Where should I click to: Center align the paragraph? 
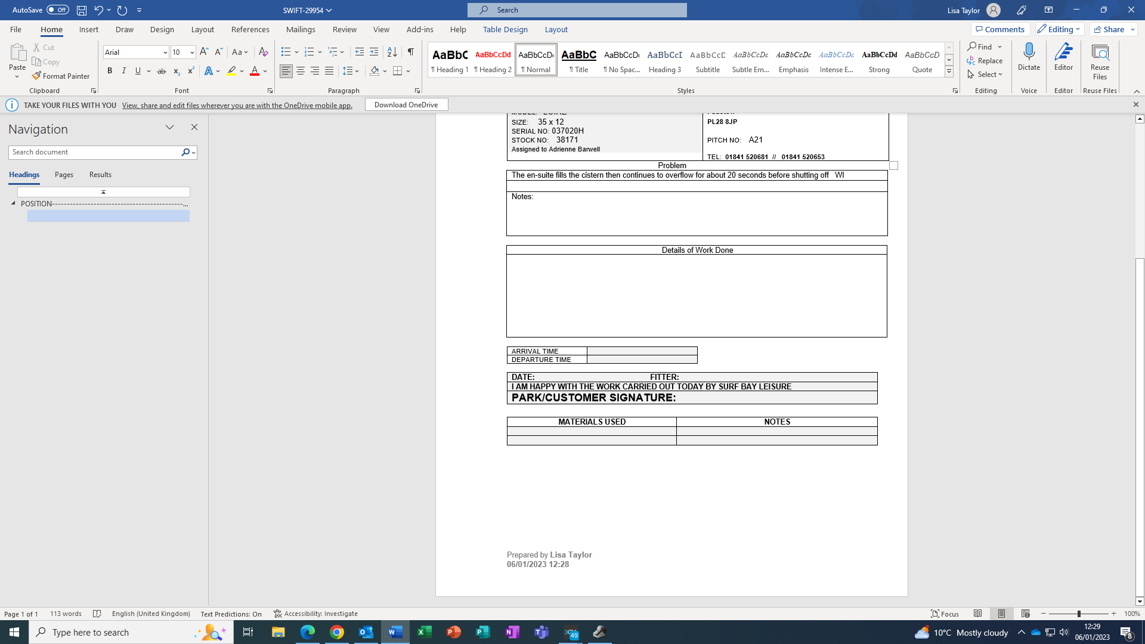coord(301,71)
